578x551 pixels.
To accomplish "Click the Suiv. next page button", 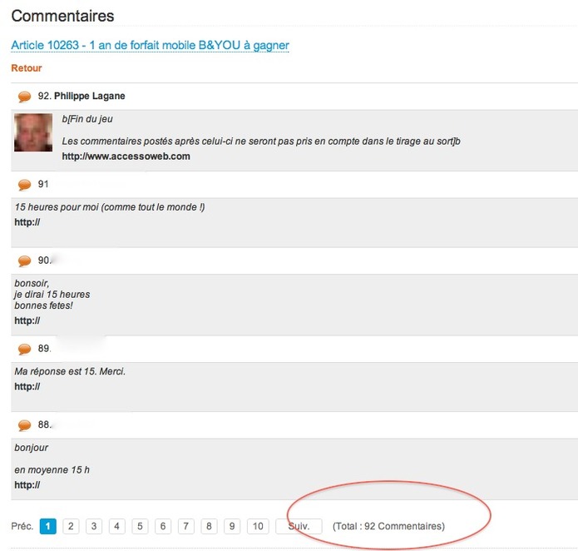I will point(299,526).
